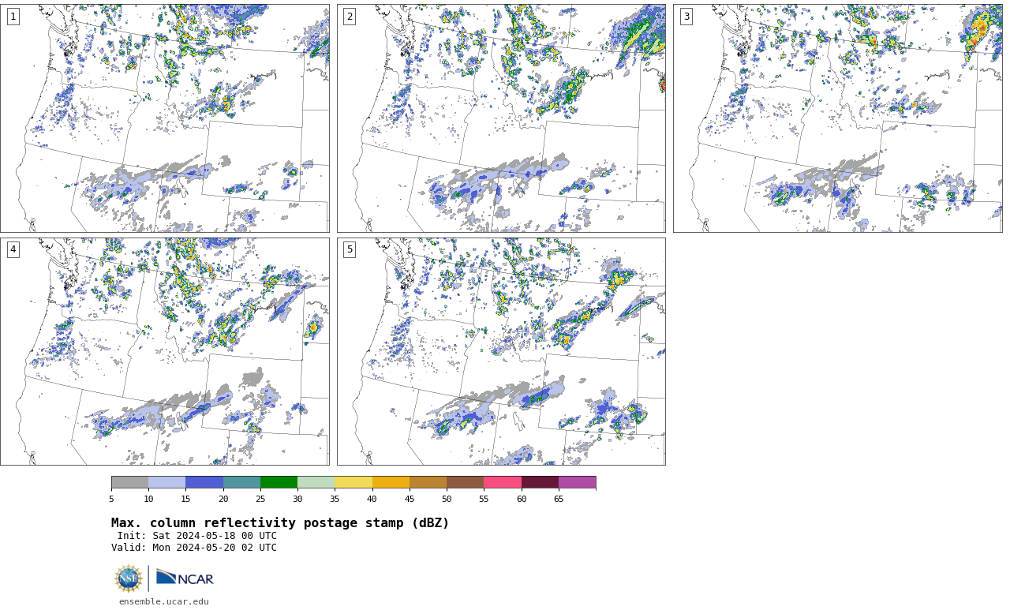Click the panel number 4 label

pyautogui.click(x=13, y=249)
